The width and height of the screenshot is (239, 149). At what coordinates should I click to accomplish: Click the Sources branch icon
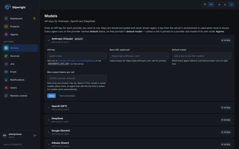6,56
